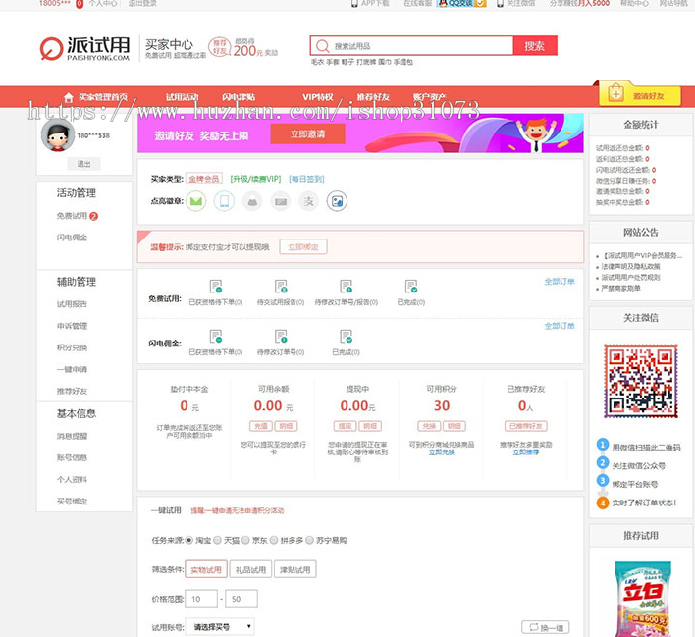The width and height of the screenshot is (695, 637).
Task: Open the 立白 product thumbnail in 推荐试用
Action: tap(643, 599)
